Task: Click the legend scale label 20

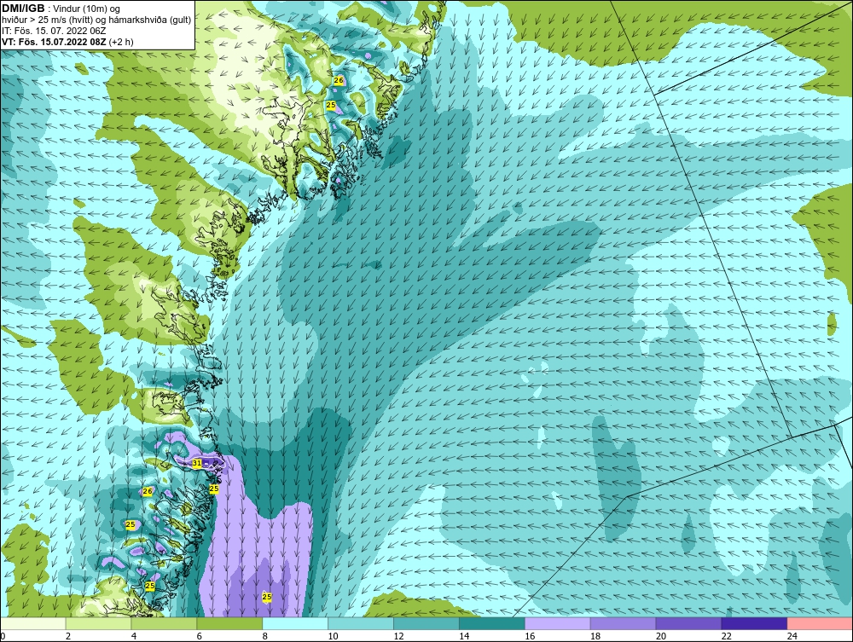Action: coord(661,636)
